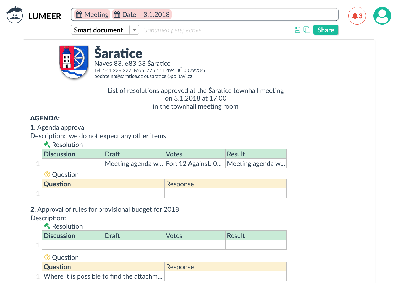Image resolution: width=398 pixels, height=283 pixels.
Task: Click the Result cell 'Meeting agenda w...'
Action: click(256, 163)
